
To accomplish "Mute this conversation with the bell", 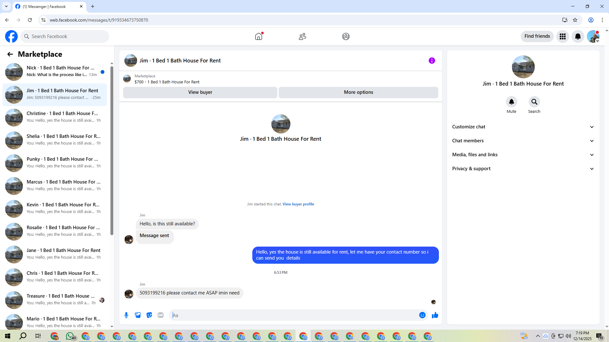I will 511,102.
